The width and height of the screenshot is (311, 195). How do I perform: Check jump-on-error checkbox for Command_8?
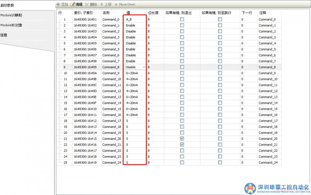220,67
